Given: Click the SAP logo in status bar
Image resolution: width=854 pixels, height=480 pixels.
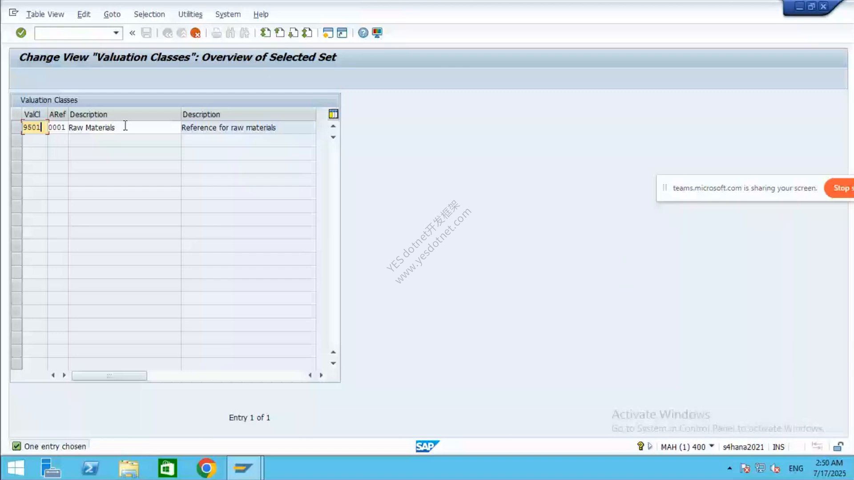Looking at the screenshot, I should pyautogui.click(x=427, y=446).
